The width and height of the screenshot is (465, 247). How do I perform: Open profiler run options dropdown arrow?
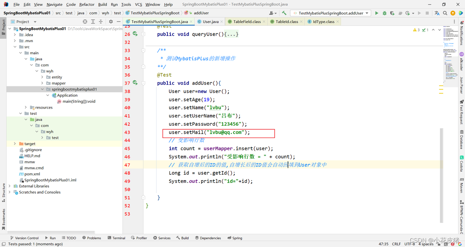tap(413, 13)
